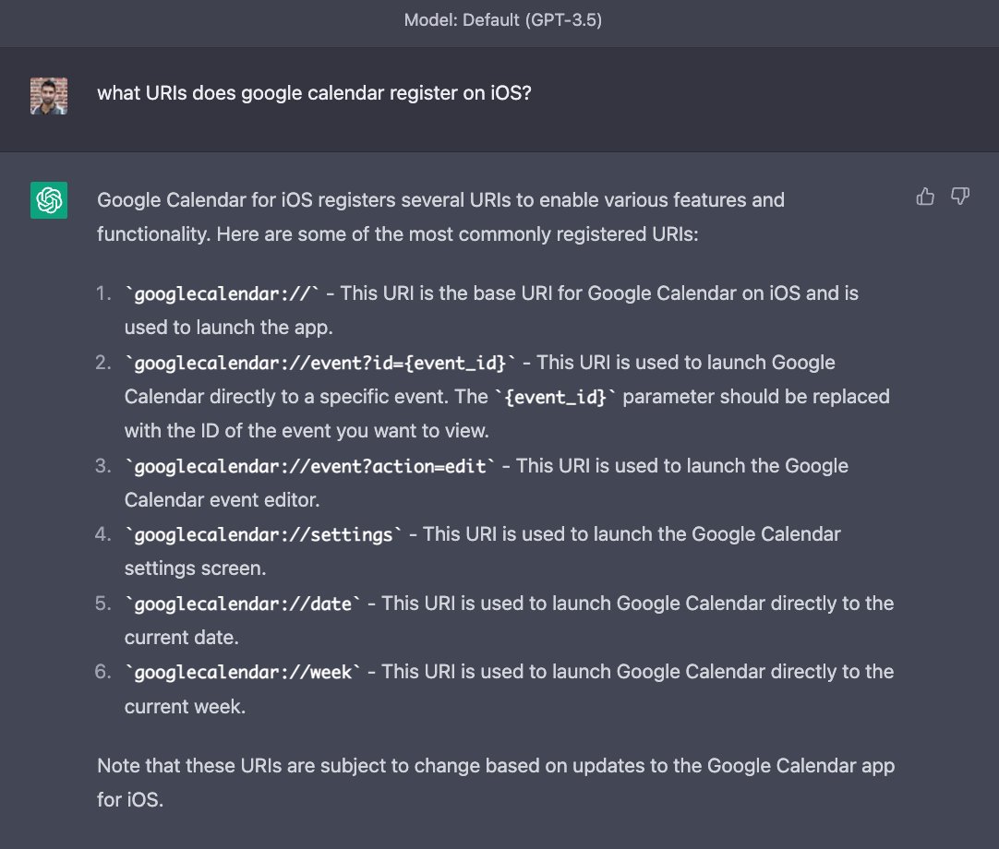Click 'with the ID of the event you want to view.'
The height and width of the screenshot is (849, 999).
[x=307, y=431]
